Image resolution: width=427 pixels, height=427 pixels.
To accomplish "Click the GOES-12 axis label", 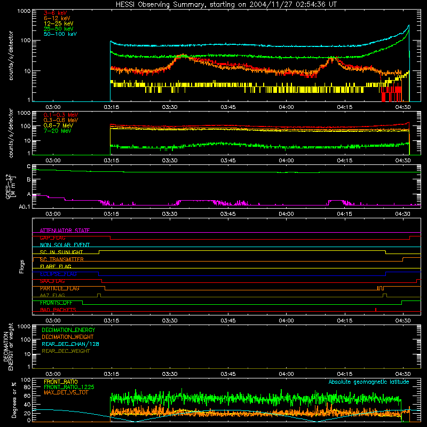I will (x=11, y=186).
